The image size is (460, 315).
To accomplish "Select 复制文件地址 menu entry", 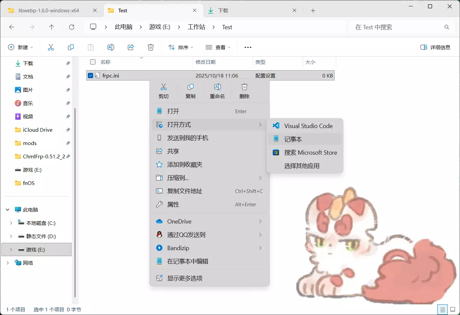I will tap(210, 191).
